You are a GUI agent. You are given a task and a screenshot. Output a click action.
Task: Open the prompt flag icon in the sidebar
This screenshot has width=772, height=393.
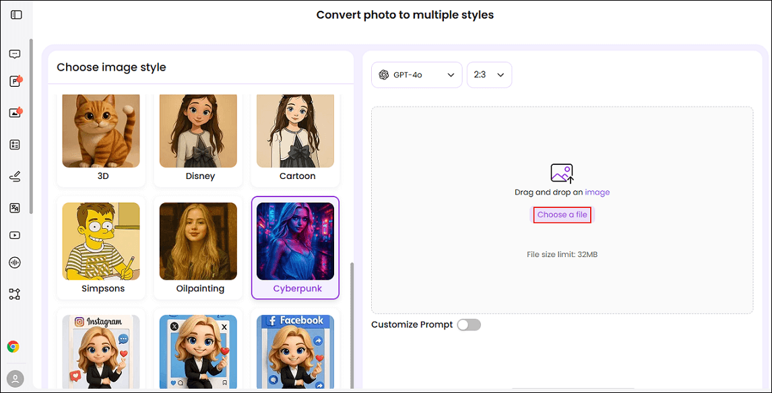point(14,80)
